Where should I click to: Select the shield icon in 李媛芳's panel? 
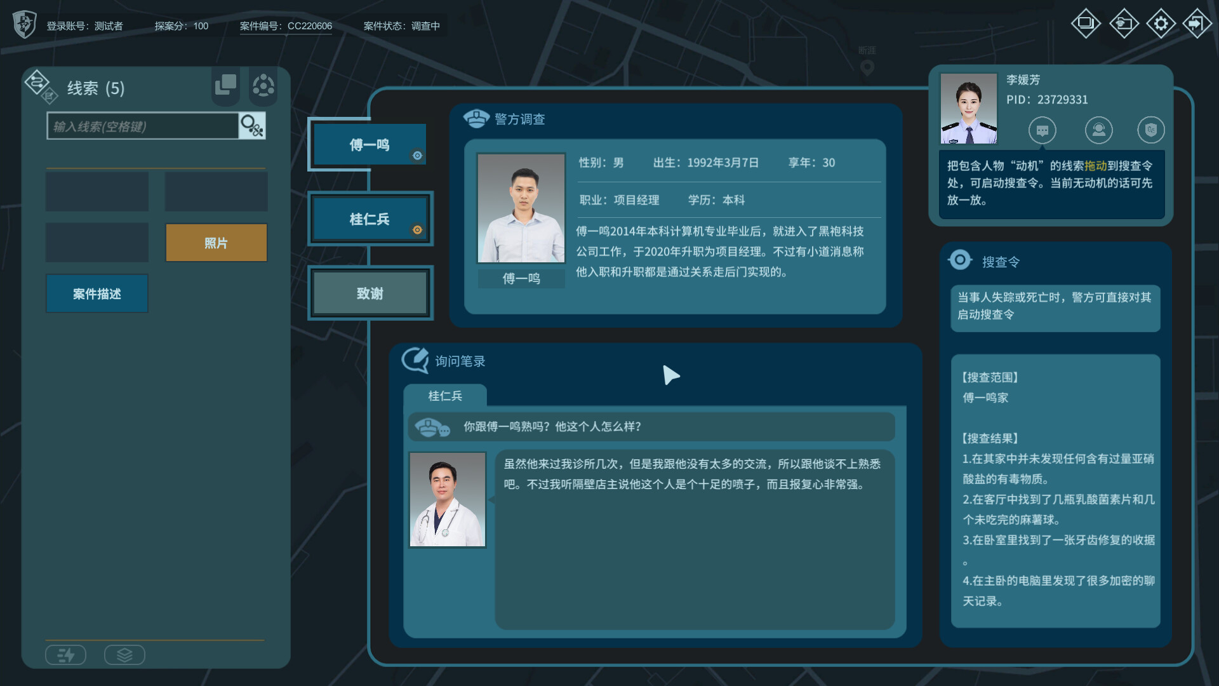(x=1151, y=130)
